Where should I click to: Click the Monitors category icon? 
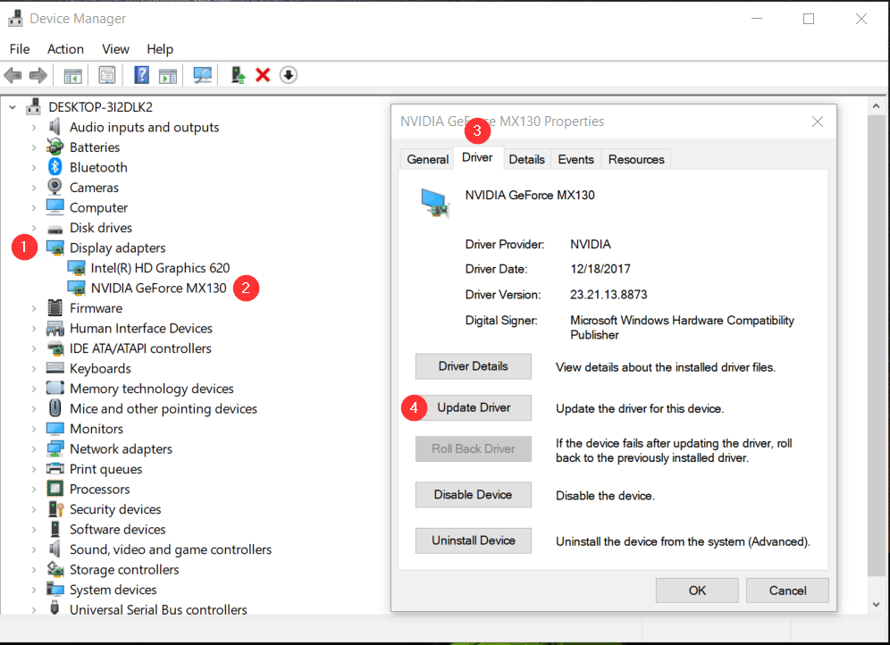point(55,428)
